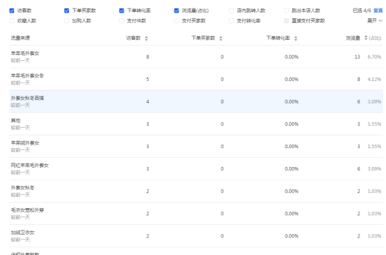
Task: Select the 羊羔毛外套女 source row
Action: point(196,57)
